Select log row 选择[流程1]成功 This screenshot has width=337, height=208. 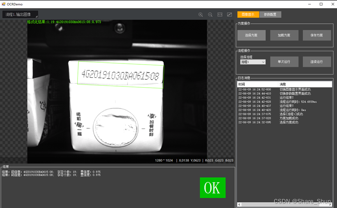click(285, 114)
